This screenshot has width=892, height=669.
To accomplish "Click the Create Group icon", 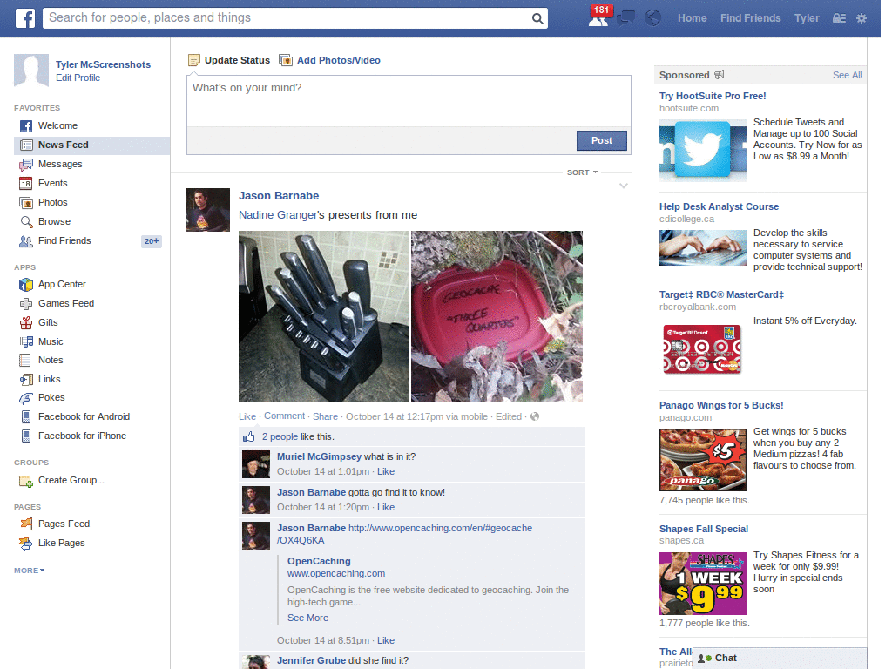I will pyautogui.click(x=26, y=481).
